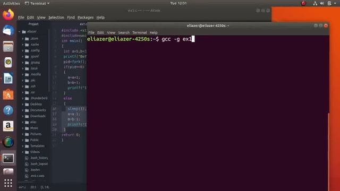Viewport: 340px width, 191px height.
Task: Click the red recording indicator in top bar
Action: [x=303, y=3]
